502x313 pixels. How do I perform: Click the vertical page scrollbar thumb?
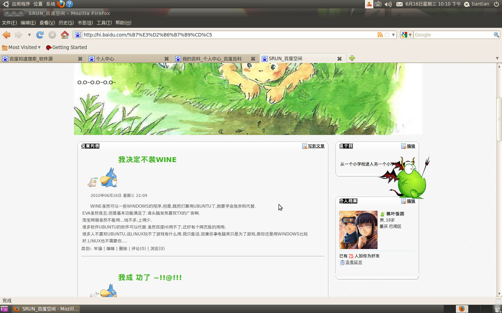499,119
